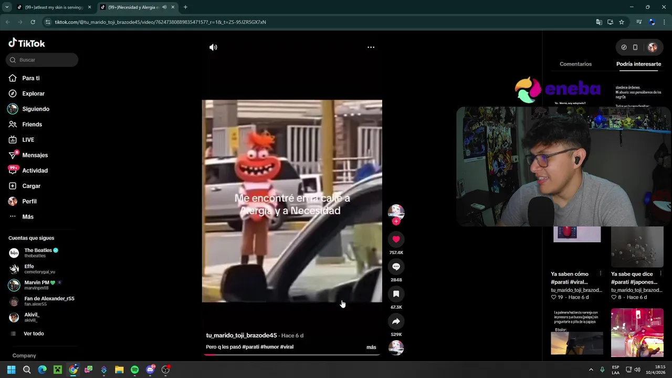The width and height of the screenshot is (672, 378).
Task: Open The Beatles followed account
Action: (41, 253)
